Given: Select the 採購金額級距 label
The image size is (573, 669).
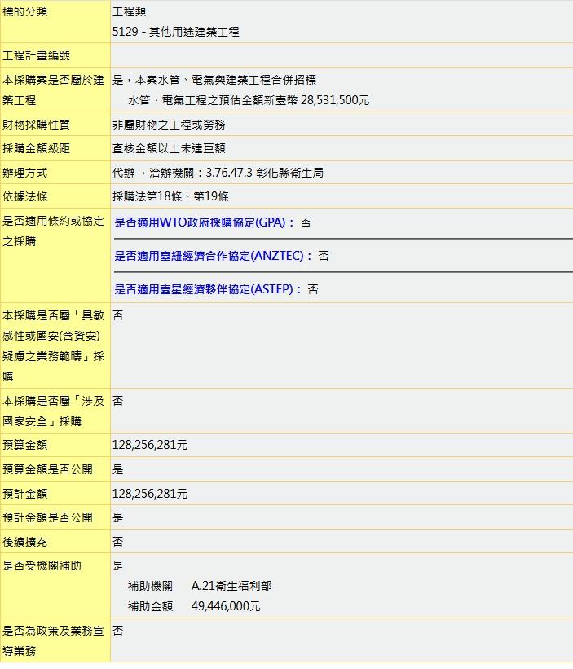Looking at the screenshot, I should tap(36, 148).
